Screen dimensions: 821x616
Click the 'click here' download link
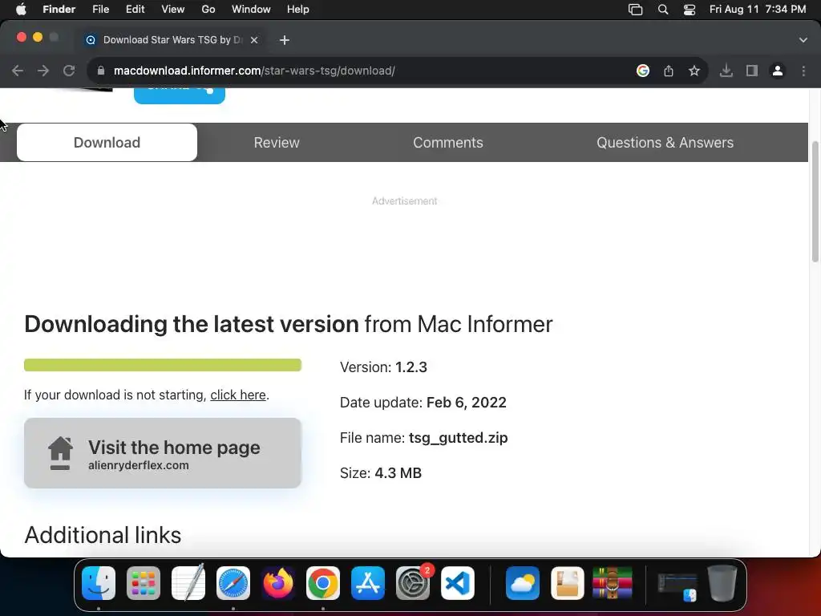point(237,395)
